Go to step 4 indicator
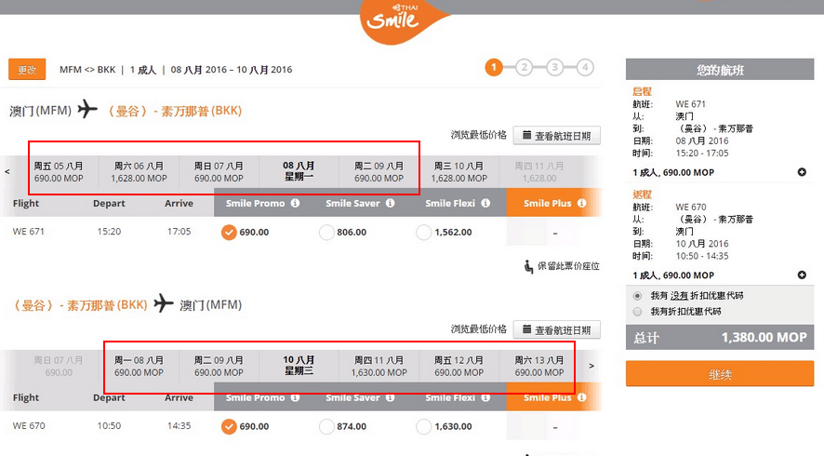Image resolution: width=824 pixels, height=456 pixels. 585,67
